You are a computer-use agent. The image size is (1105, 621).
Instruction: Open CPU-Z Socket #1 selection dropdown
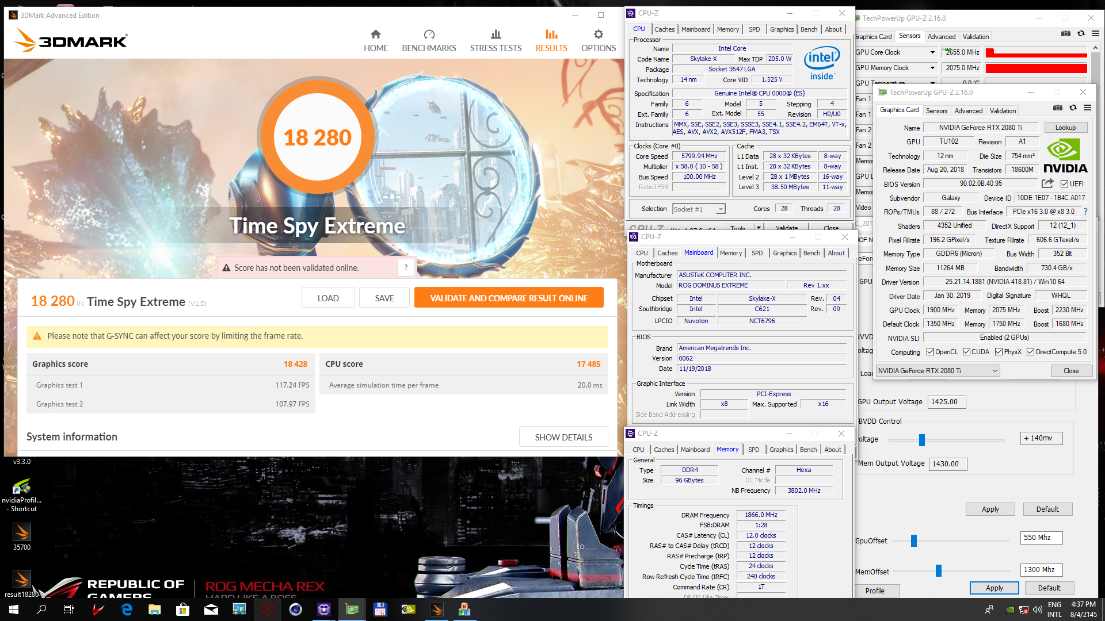pos(699,209)
